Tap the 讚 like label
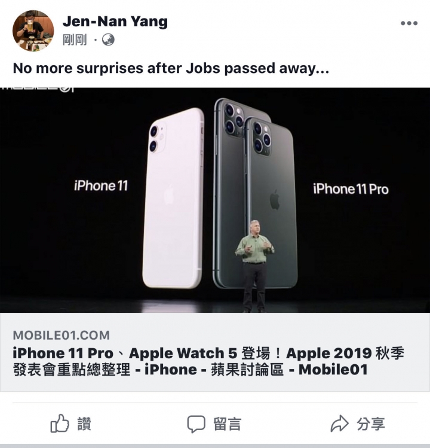Viewport: 430px width, 448px height. (x=84, y=423)
